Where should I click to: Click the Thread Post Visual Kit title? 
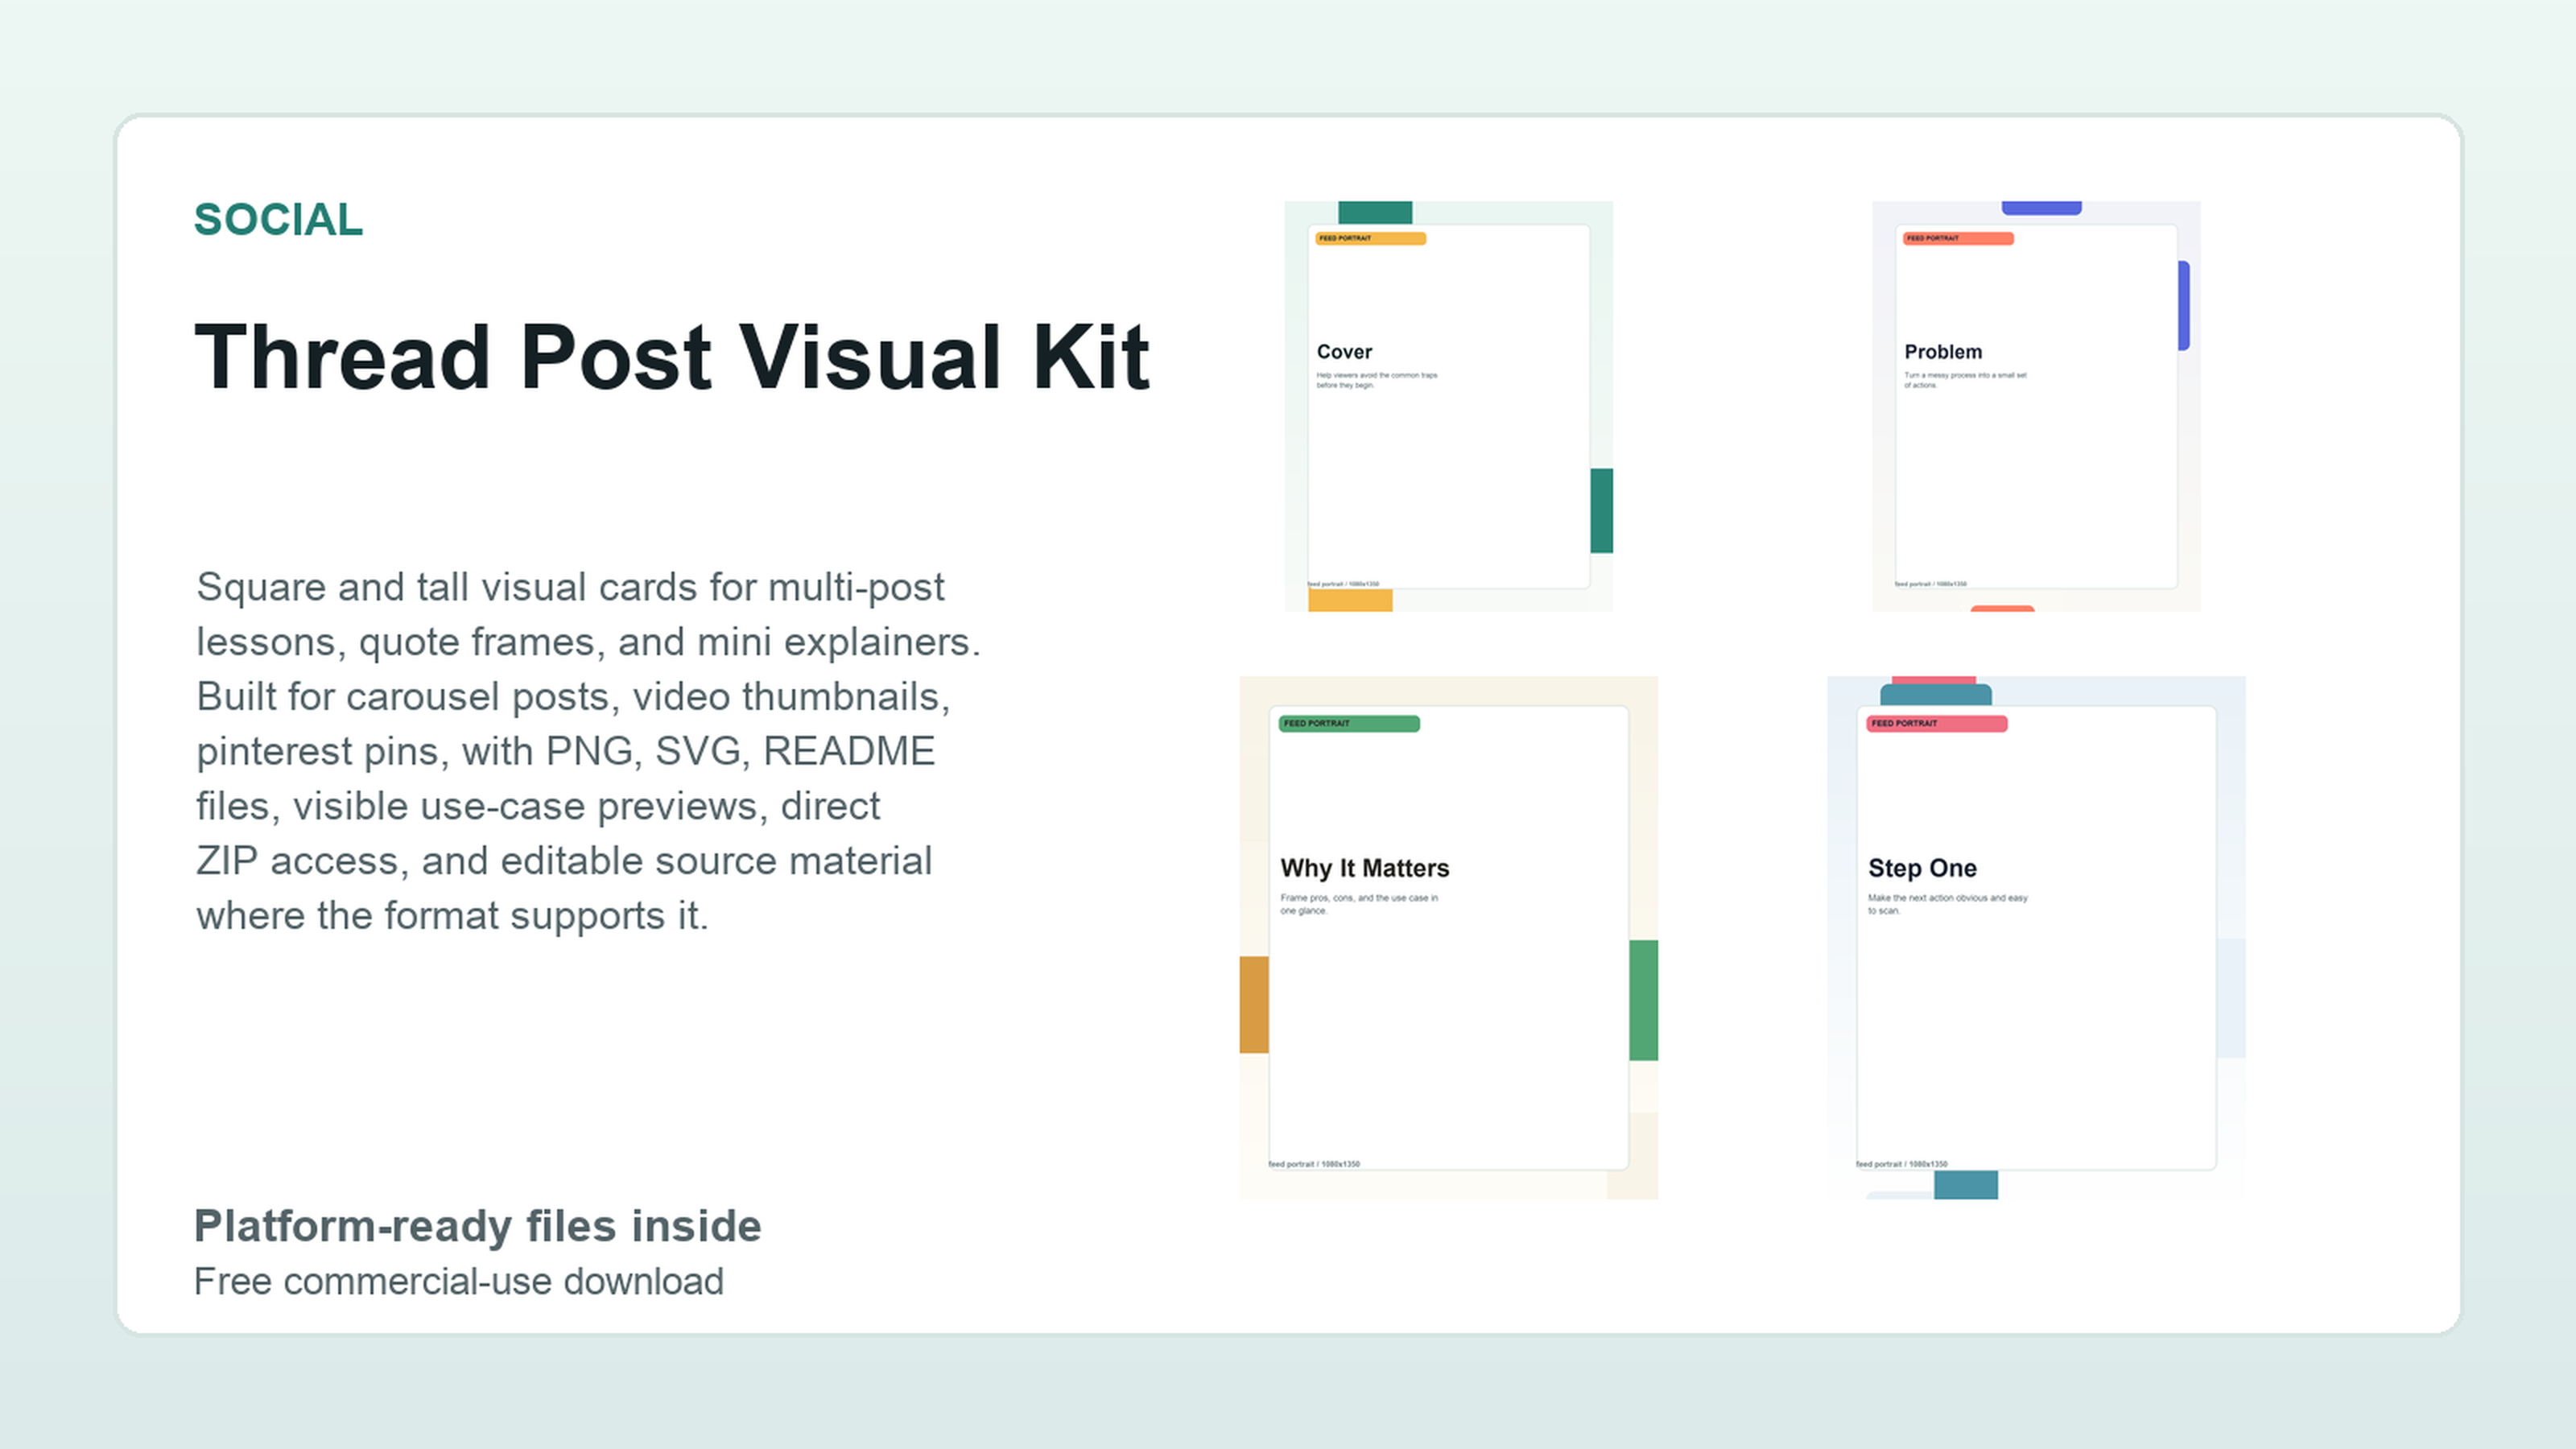coord(672,357)
